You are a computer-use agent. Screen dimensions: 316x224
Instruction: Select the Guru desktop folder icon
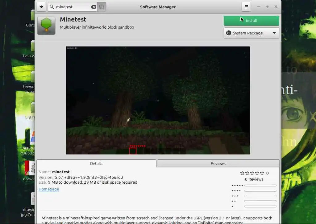32,15
